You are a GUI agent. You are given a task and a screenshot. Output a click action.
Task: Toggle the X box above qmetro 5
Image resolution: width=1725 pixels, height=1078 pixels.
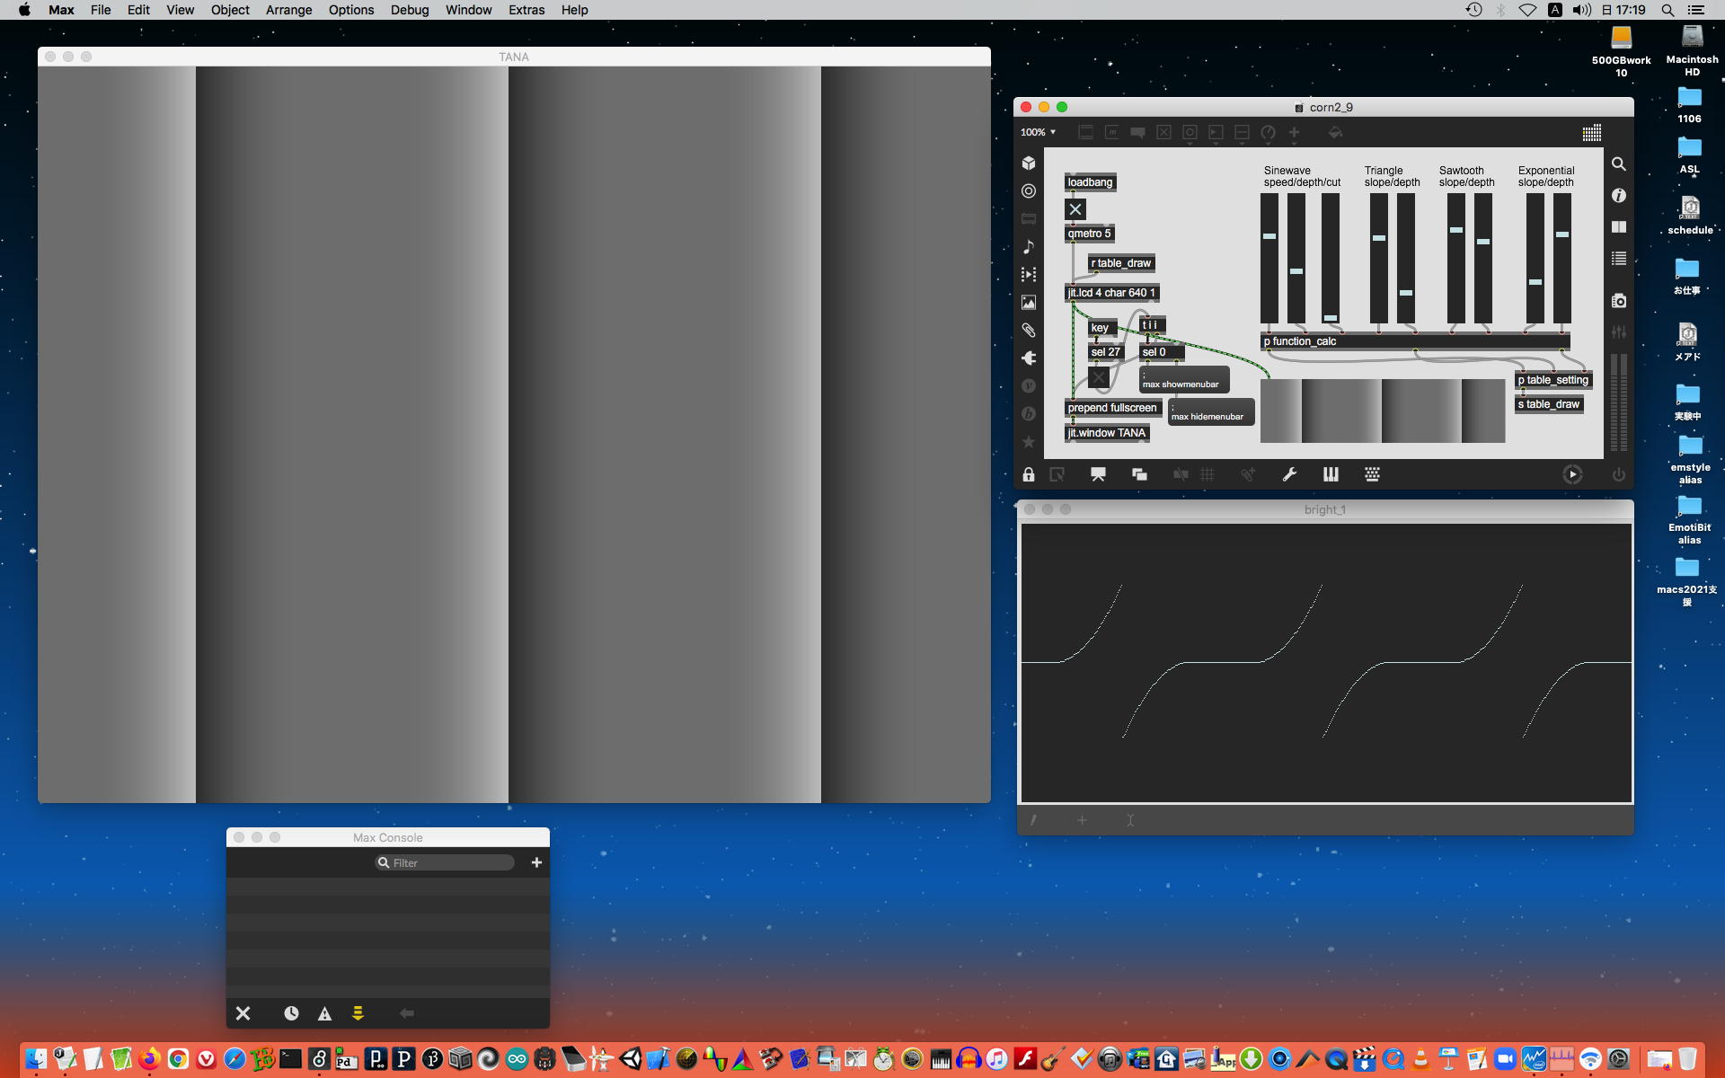(x=1075, y=209)
